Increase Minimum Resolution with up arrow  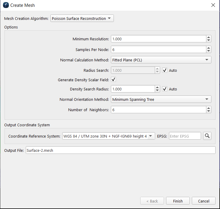209,37
